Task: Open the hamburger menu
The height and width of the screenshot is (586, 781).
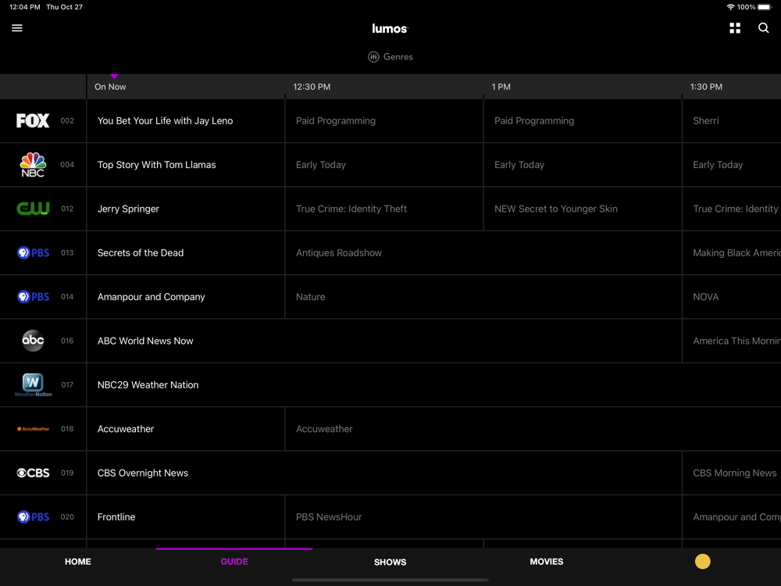Action: click(x=17, y=28)
